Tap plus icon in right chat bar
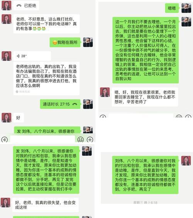The image size is (193, 218). click(188, 116)
